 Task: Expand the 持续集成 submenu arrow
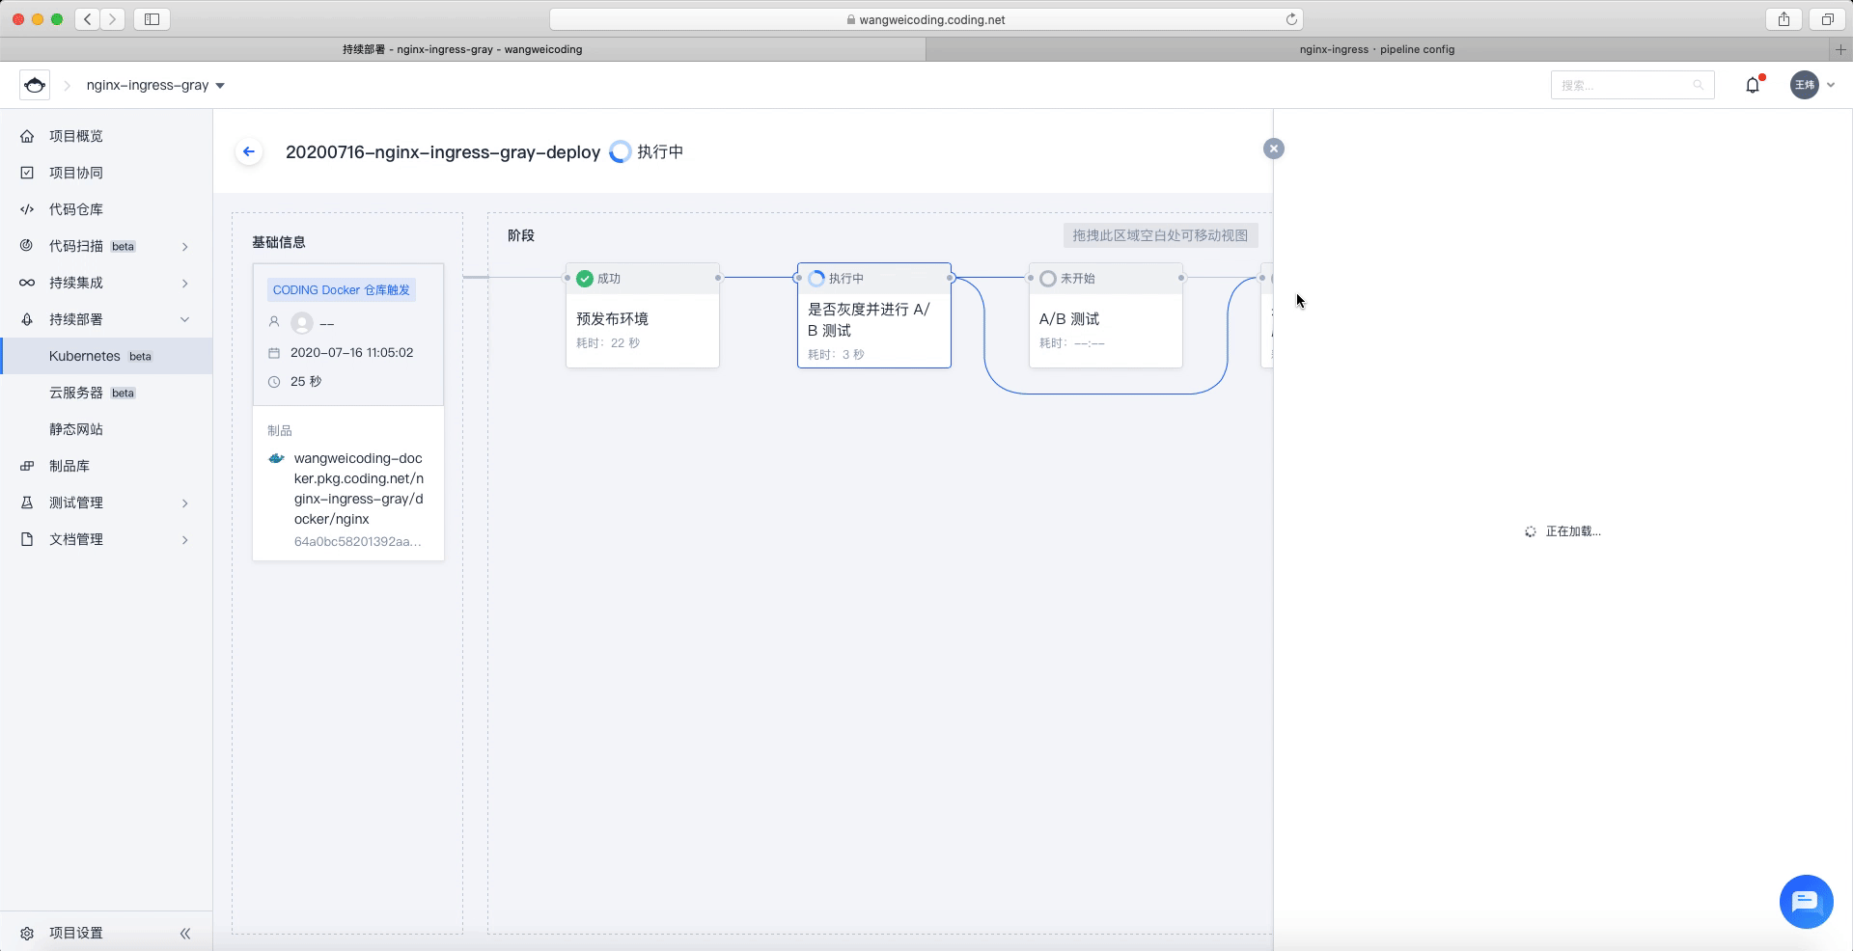[185, 284]
